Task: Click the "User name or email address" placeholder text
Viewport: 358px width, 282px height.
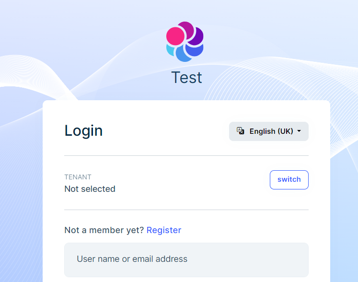Action: click(132, 259)
